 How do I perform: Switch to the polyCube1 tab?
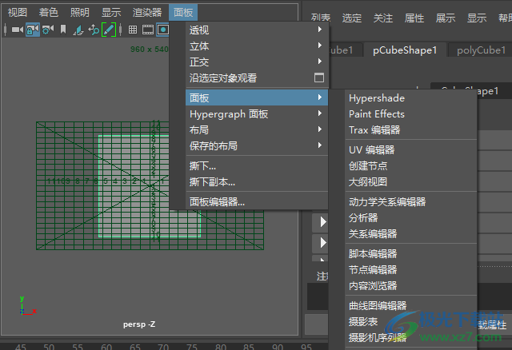481,50
